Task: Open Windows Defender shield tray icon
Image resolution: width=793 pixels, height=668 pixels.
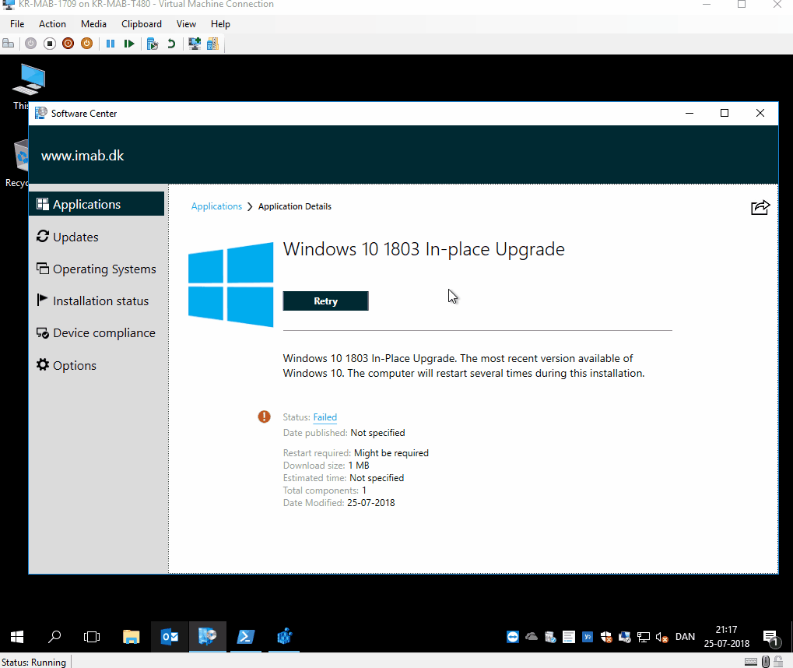Action: [606, 637]
